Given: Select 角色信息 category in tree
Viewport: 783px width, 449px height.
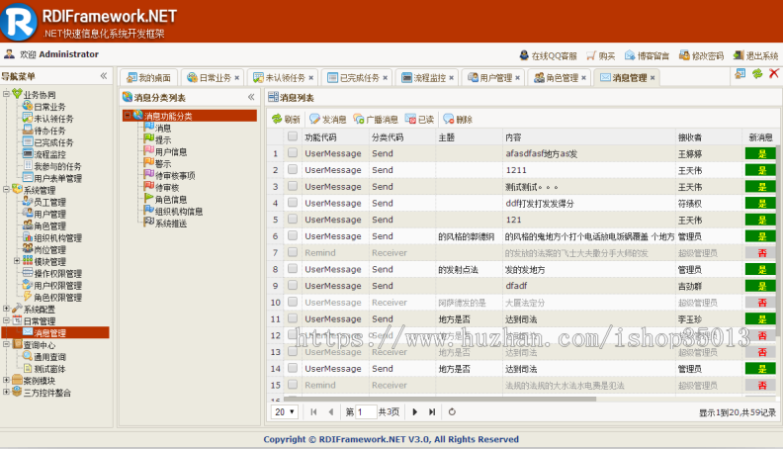Looking at the screenshot, I should coord(171,199).
